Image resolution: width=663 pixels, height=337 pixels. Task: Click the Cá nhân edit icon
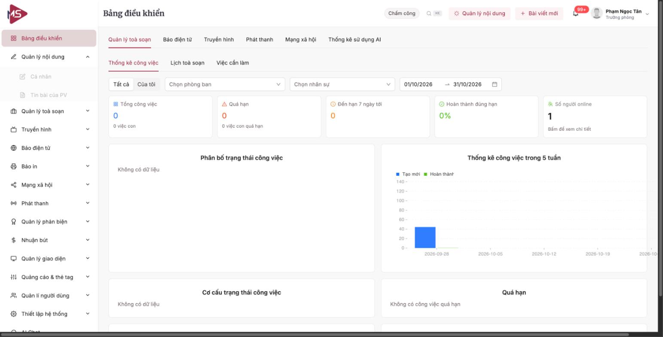(x=23, y=77)
